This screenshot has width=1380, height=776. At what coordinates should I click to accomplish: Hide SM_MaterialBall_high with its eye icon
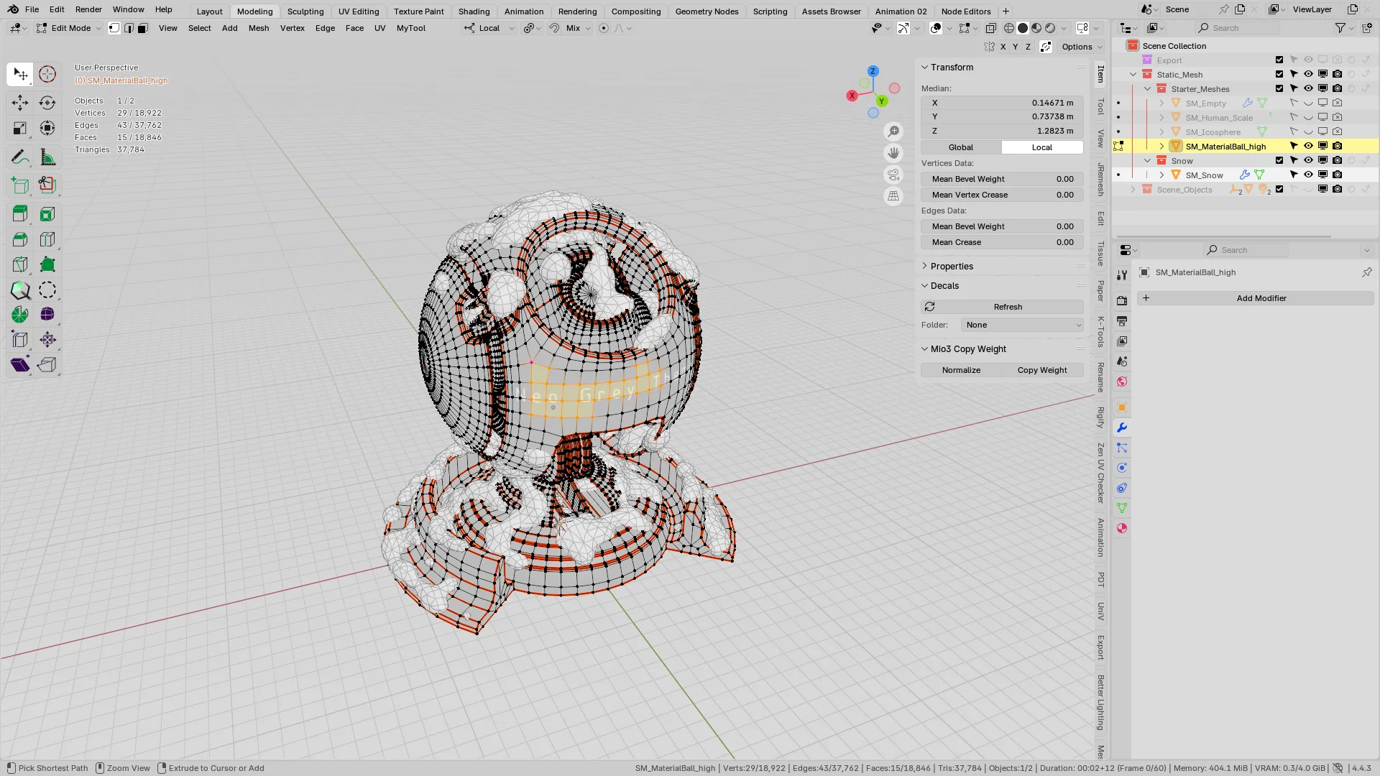point(1308,146)
